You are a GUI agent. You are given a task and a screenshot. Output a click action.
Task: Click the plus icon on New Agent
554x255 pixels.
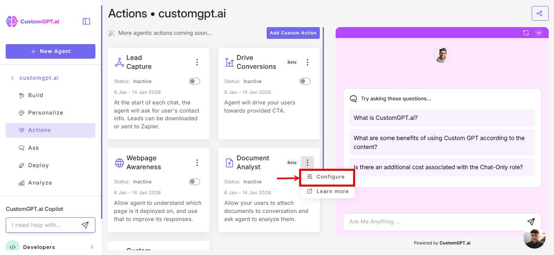[x=33, y=51]
